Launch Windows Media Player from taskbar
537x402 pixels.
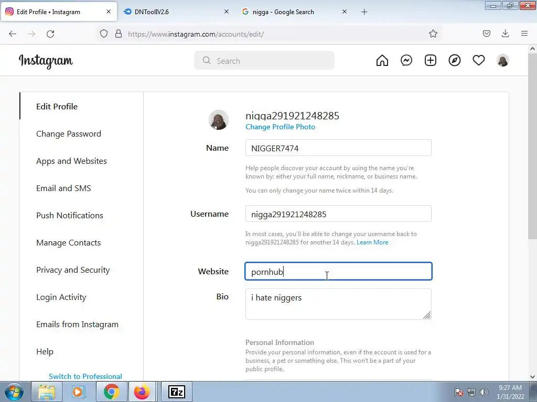coord(78,392)
